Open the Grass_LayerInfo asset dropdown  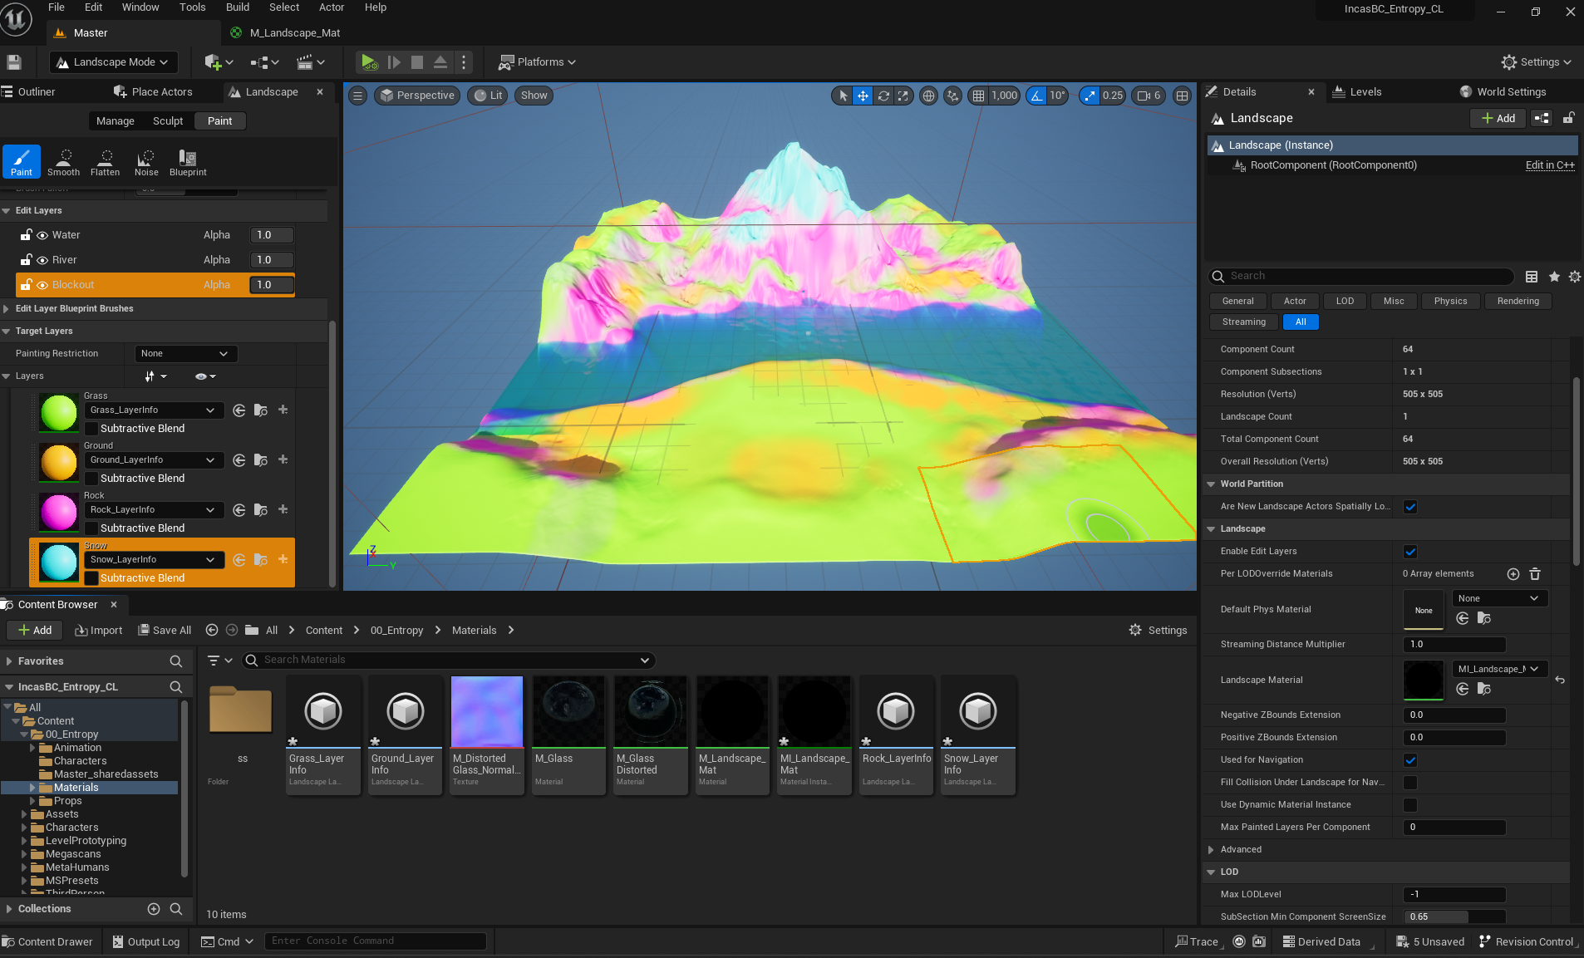[x=154, y=410]
